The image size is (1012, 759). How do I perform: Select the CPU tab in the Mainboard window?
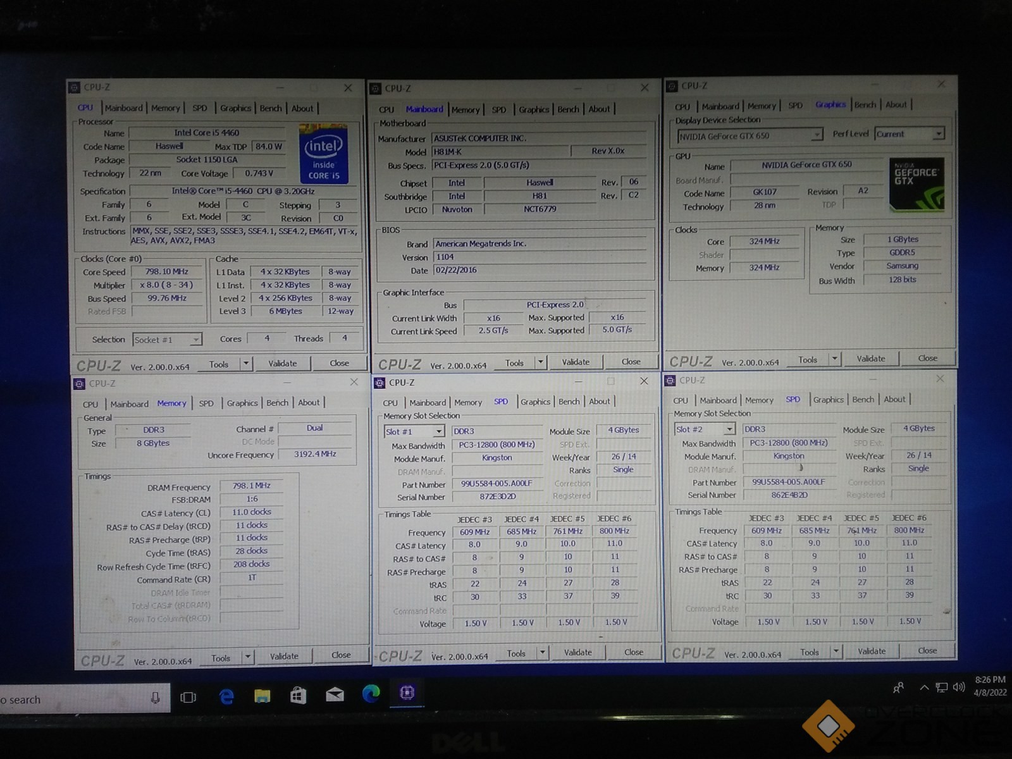pyautogui.click(x=386, y=109)
